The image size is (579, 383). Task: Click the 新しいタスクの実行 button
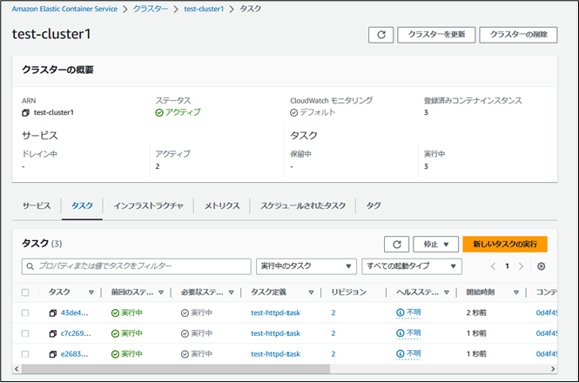(505, 244)
